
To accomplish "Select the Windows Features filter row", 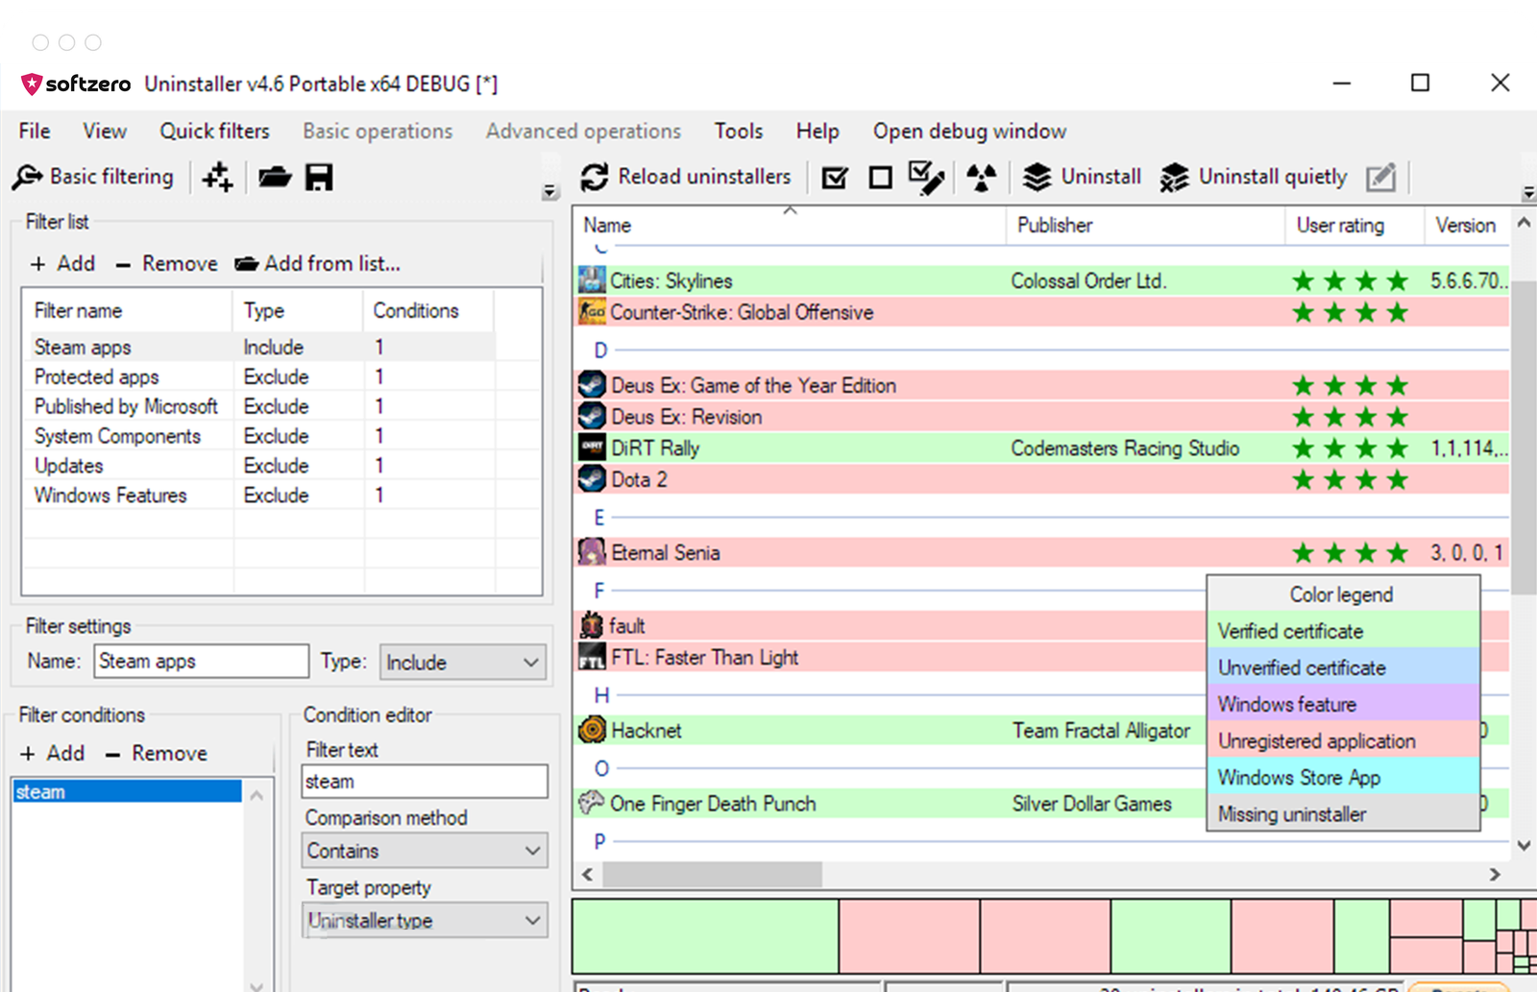I will (258, 496).
